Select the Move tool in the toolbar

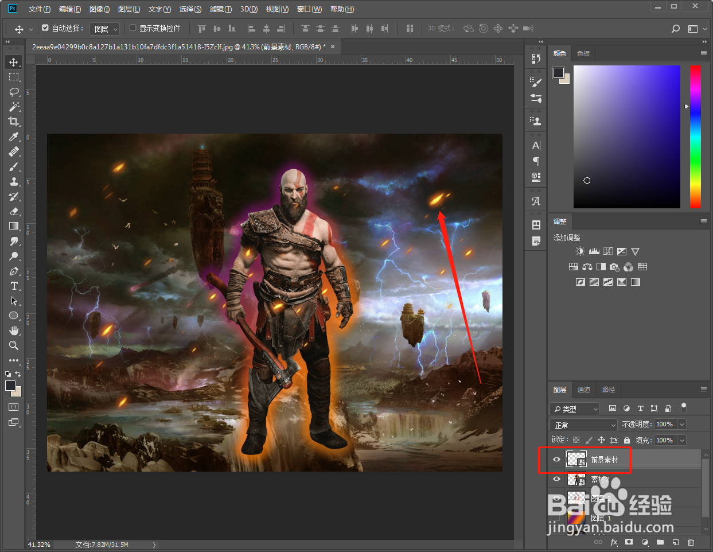(x=14, y=62)
